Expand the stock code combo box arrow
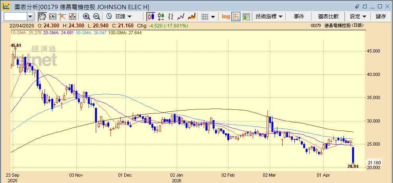393x183 pixels. coord(30,17)
